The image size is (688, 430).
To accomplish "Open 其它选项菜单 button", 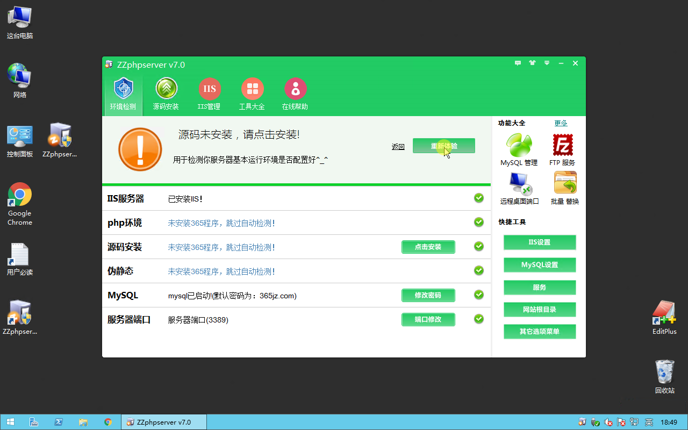I will 540,332.
